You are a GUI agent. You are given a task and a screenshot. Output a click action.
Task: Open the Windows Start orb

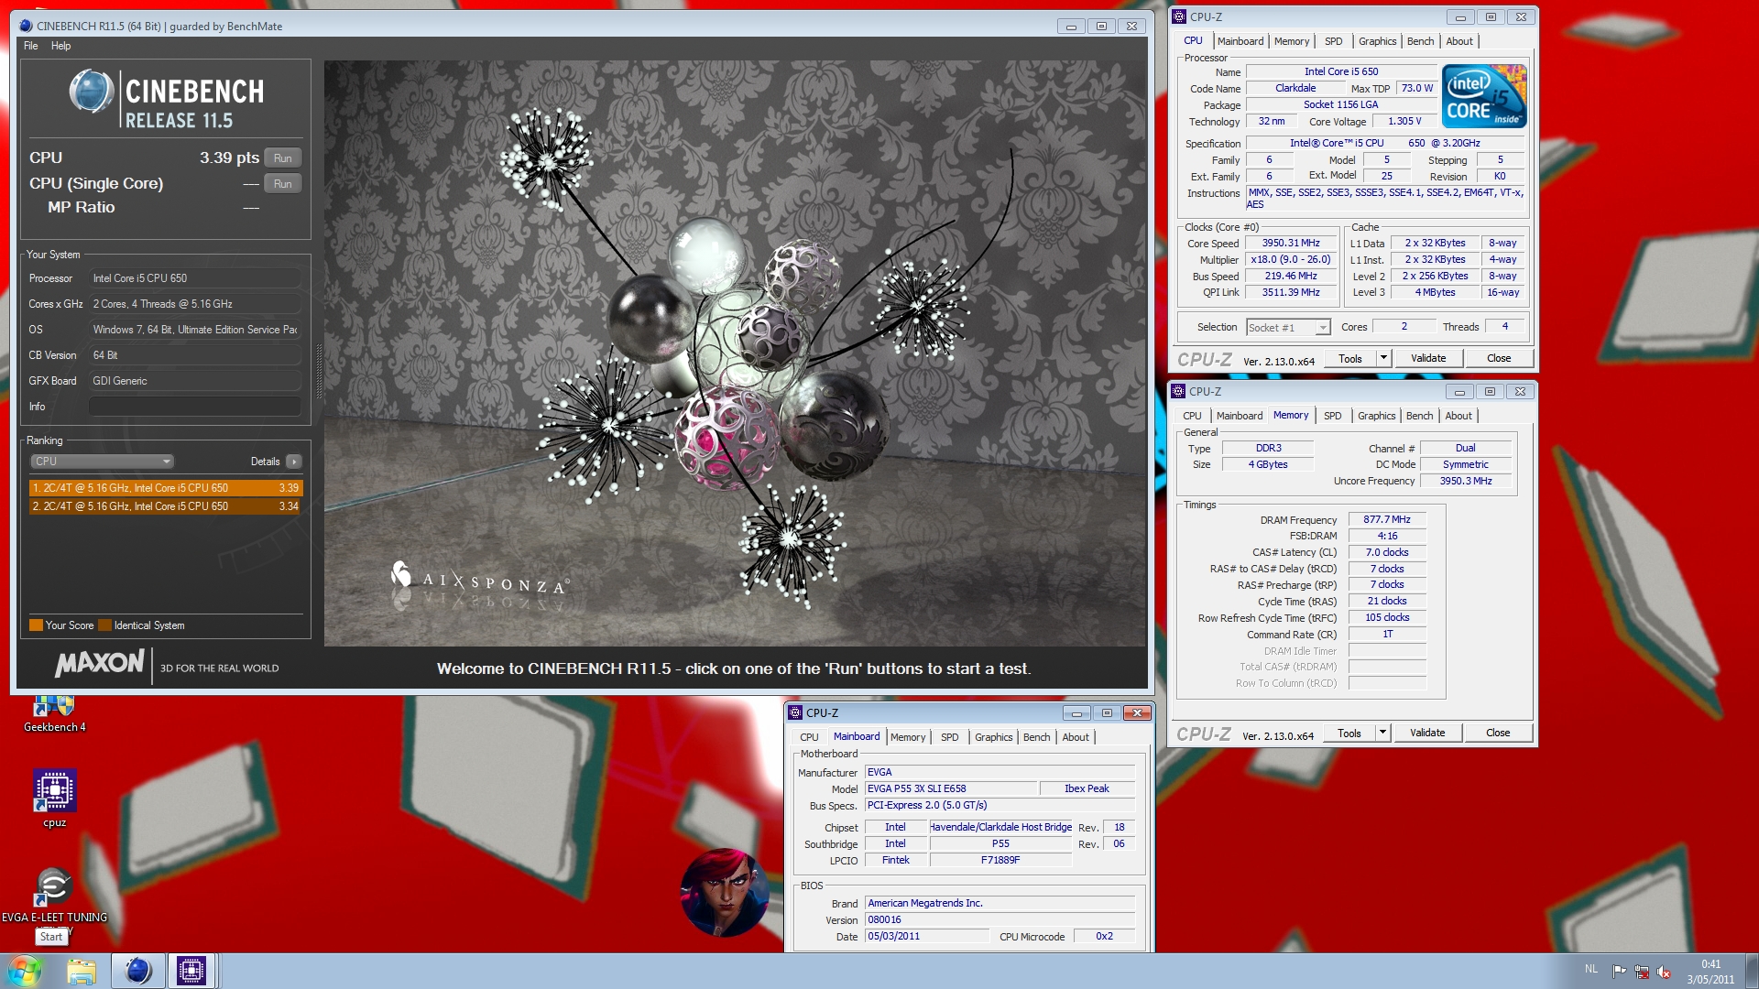tap(25, 971)
